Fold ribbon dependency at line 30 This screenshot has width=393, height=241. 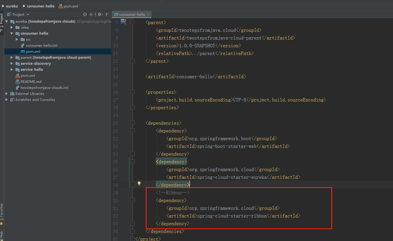coord(133,200)
